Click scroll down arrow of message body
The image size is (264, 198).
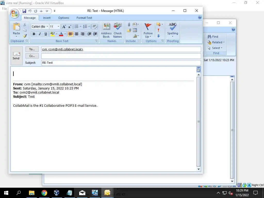pos(199,169)
